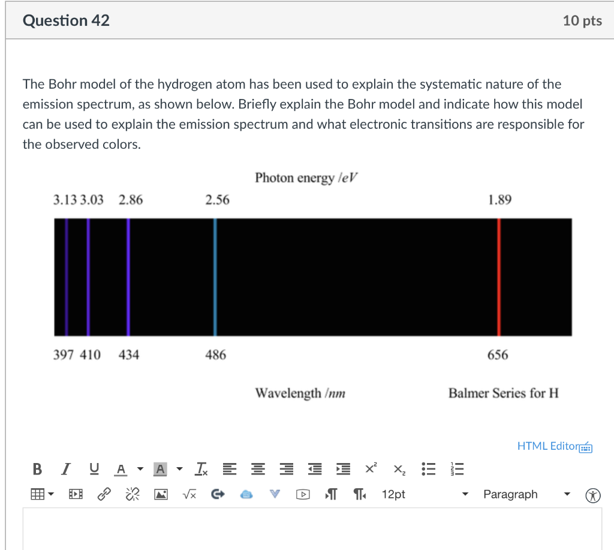Open the equation editor with the √x icon
The image size is (614, 550).
pos(189,494)
